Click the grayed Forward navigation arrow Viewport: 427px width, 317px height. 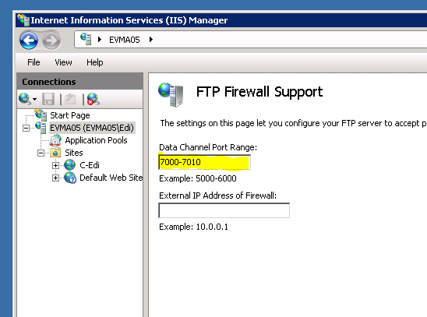pyautogui.click(x=51, y=41)
